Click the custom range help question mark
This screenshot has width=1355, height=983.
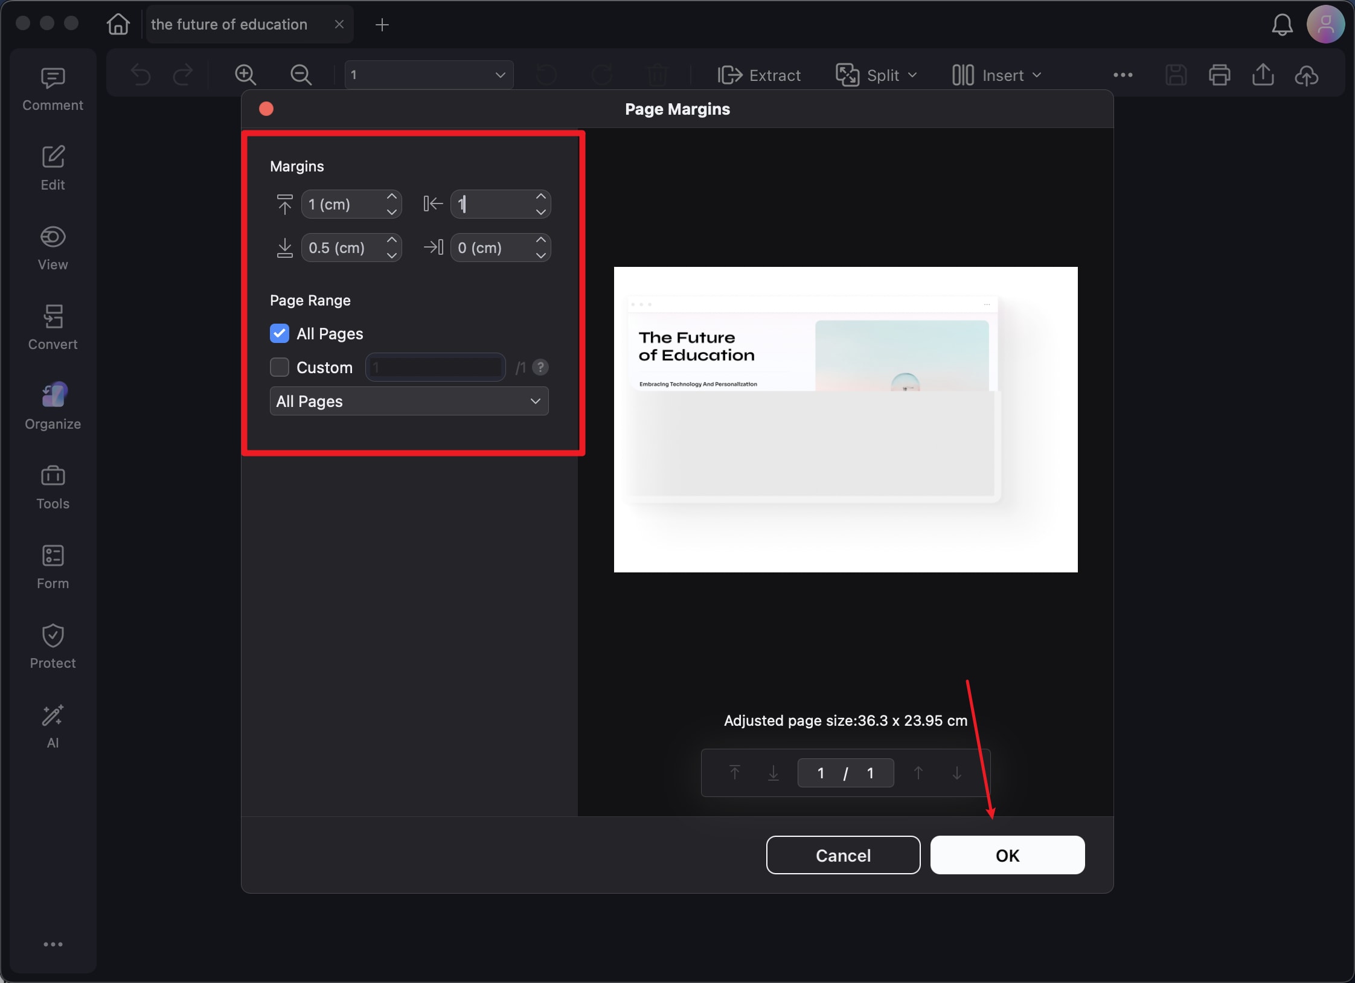click(x=540, y=367)
